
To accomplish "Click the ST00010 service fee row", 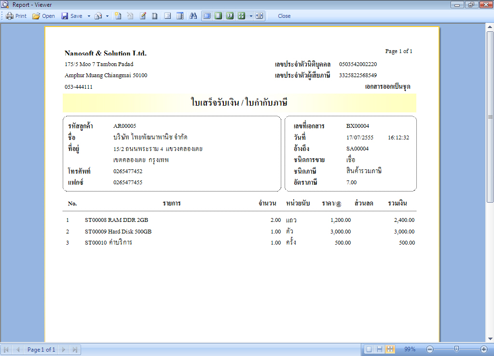I will tap(240, 243).
